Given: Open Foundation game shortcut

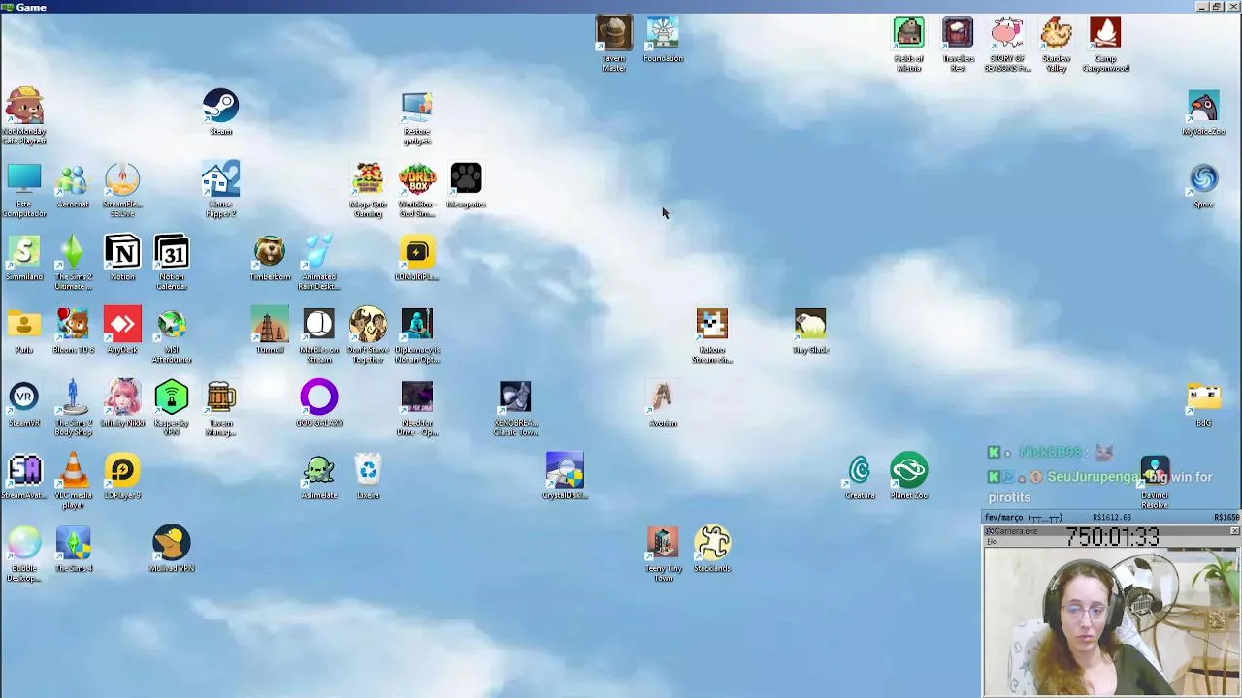Looking at the screenshot, I should pos(663,33).
